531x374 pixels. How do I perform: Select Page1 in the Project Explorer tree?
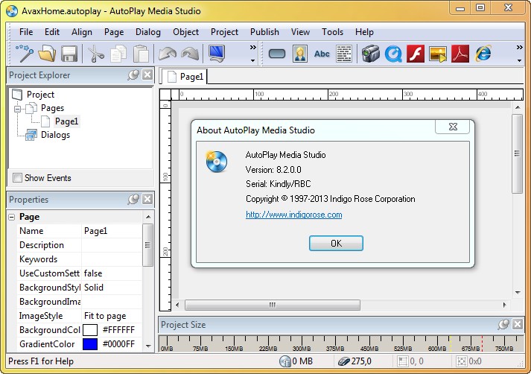tap(66, 121)
